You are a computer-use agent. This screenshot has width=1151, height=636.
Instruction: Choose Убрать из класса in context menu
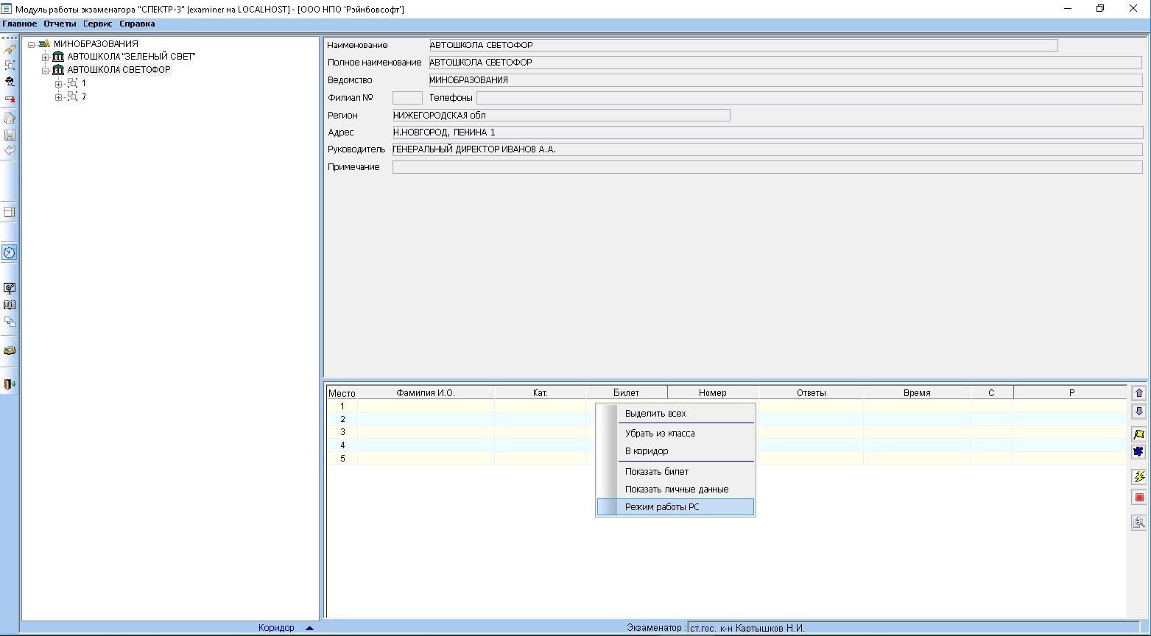pos(676,434)
